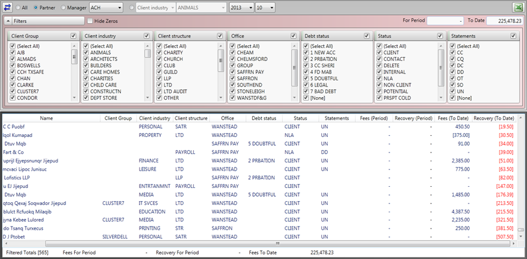Select the D J Ptobet row
This screenshot has height=259, width=527.
coord(259,237)
